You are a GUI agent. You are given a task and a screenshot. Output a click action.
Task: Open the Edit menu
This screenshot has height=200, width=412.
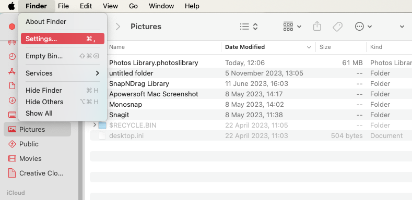[x=86, y=6]
